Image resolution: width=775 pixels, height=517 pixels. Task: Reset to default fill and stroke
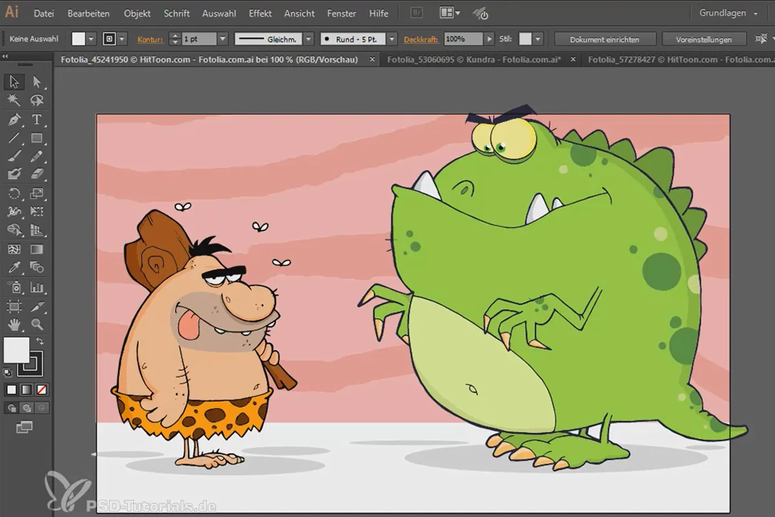(x=8, y=373)
